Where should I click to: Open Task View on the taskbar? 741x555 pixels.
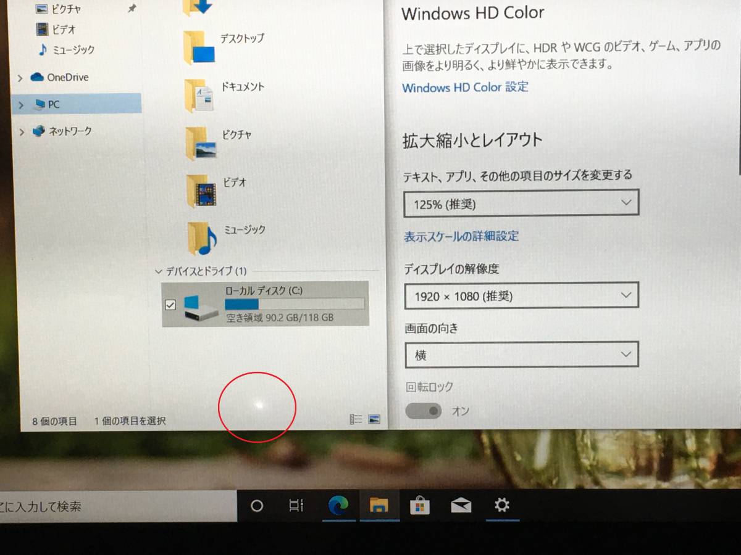296,506
